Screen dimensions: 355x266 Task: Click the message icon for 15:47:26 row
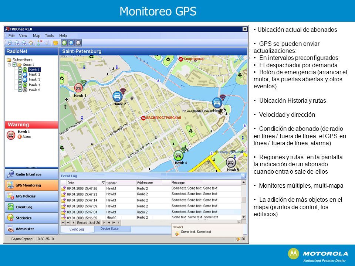click(x=63, y=188)
